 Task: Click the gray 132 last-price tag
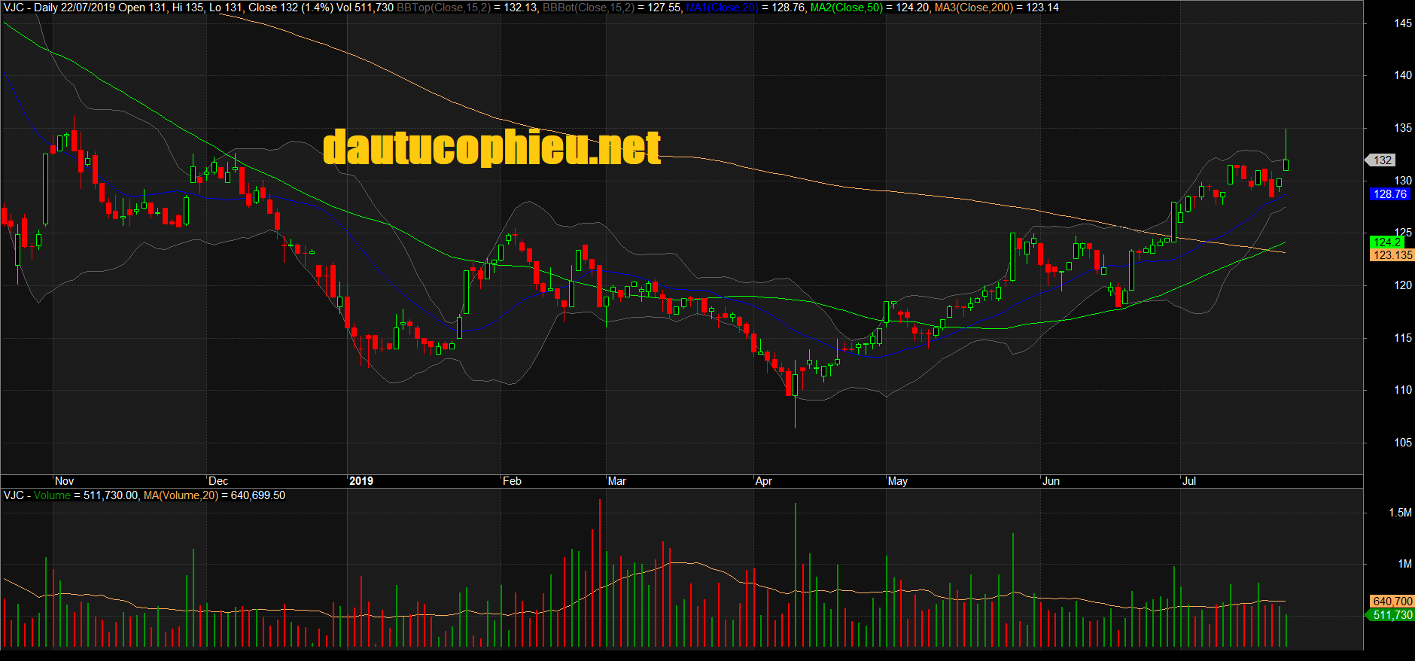tap(1382, 160)
